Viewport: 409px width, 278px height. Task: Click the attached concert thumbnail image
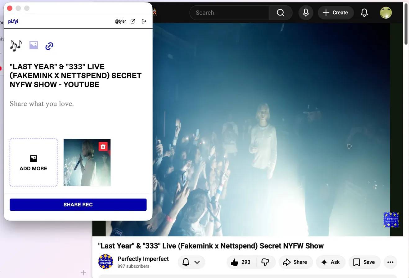tap(87, 163)
